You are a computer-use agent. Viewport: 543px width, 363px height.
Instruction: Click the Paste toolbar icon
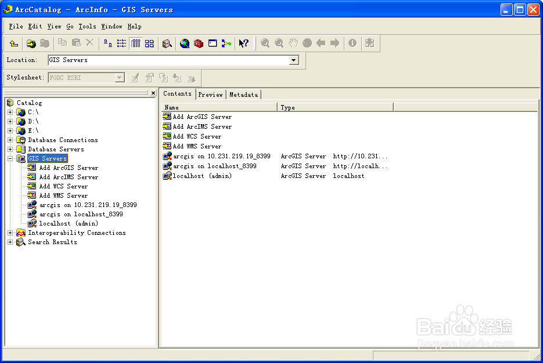point(76,43)
